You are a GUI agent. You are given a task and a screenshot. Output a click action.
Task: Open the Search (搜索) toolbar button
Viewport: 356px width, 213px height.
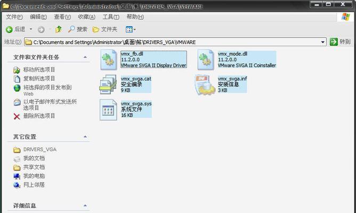coord(78,29)
